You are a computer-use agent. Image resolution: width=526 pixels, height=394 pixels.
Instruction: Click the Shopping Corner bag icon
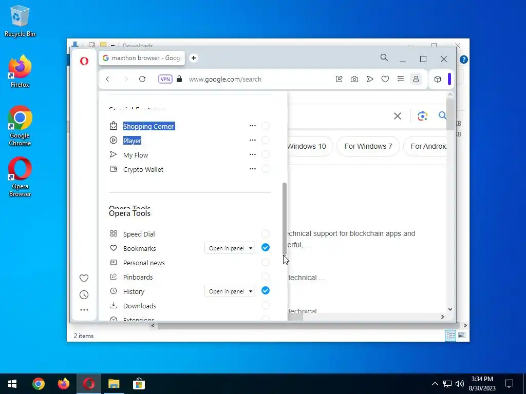click(x=114, y=126)
